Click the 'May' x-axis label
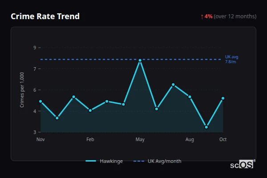The width and height of the screenshot is (267, 178). (140, 139)
